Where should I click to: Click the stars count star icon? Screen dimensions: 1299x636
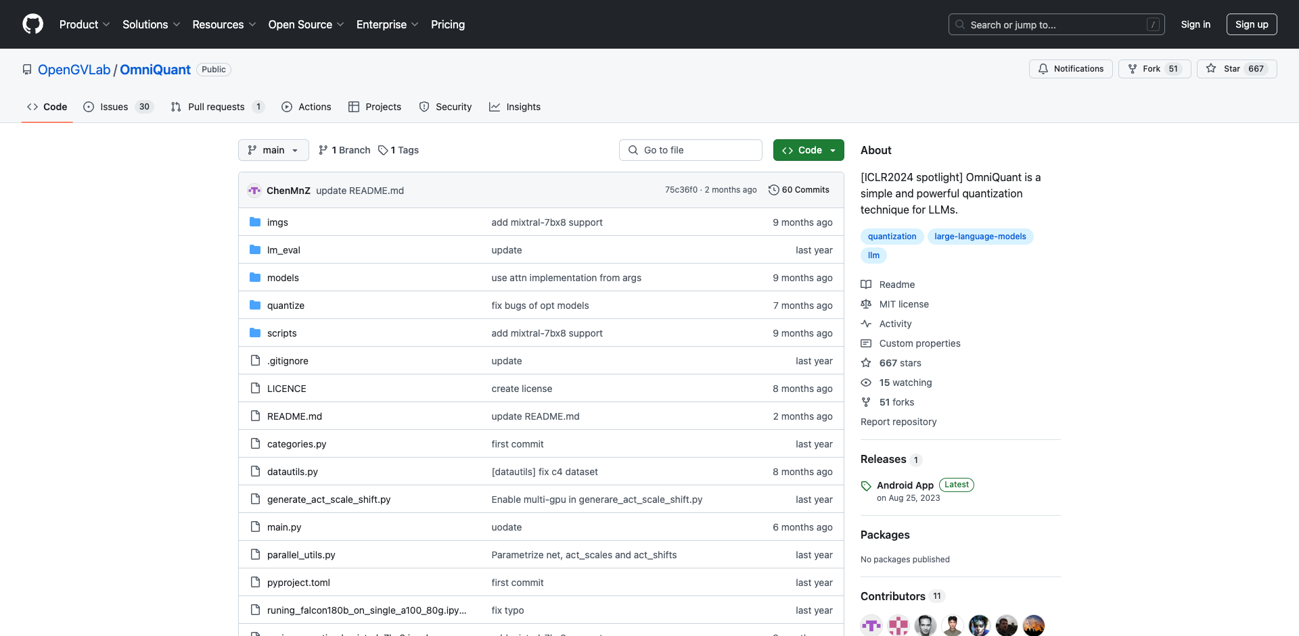click(x=866, y=363)
